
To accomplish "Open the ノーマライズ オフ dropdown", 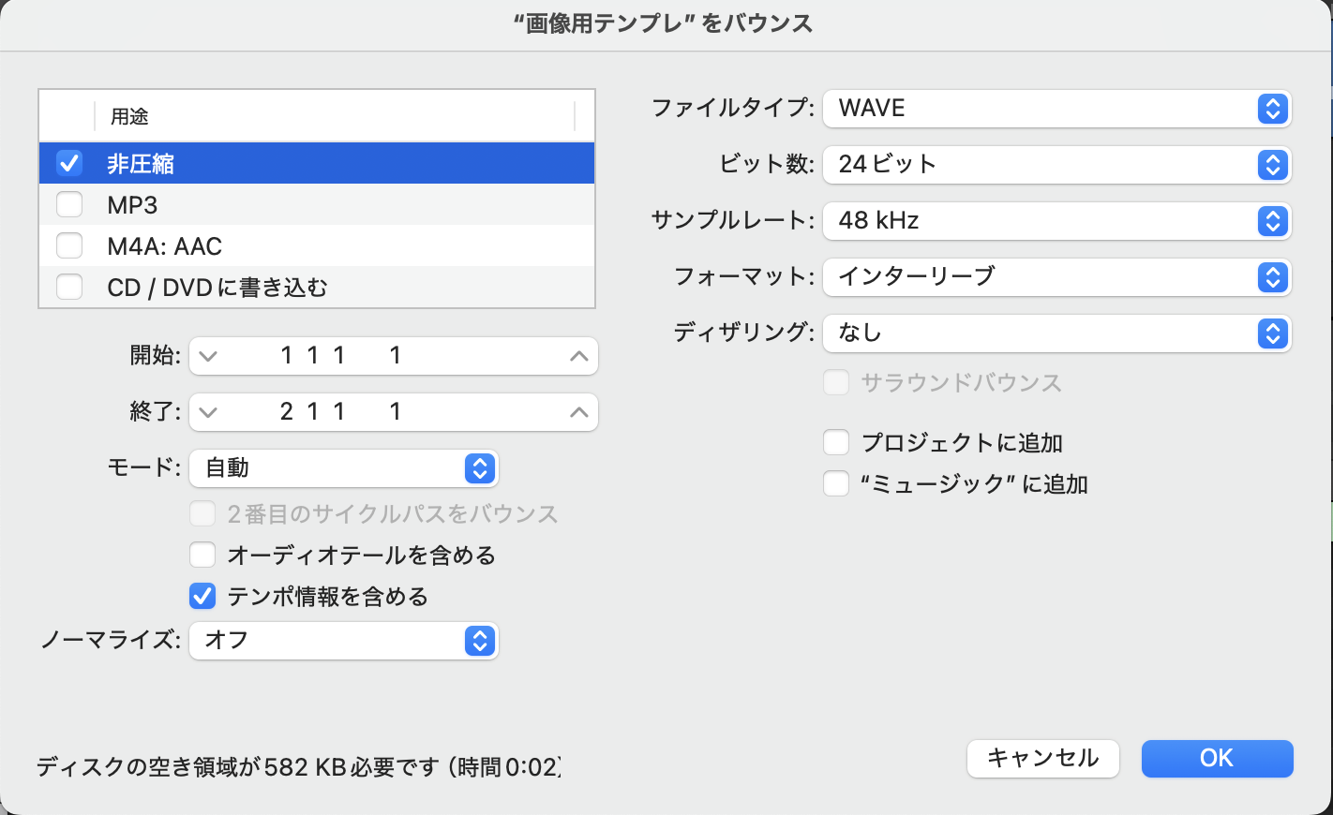I will tap(344, 641).
